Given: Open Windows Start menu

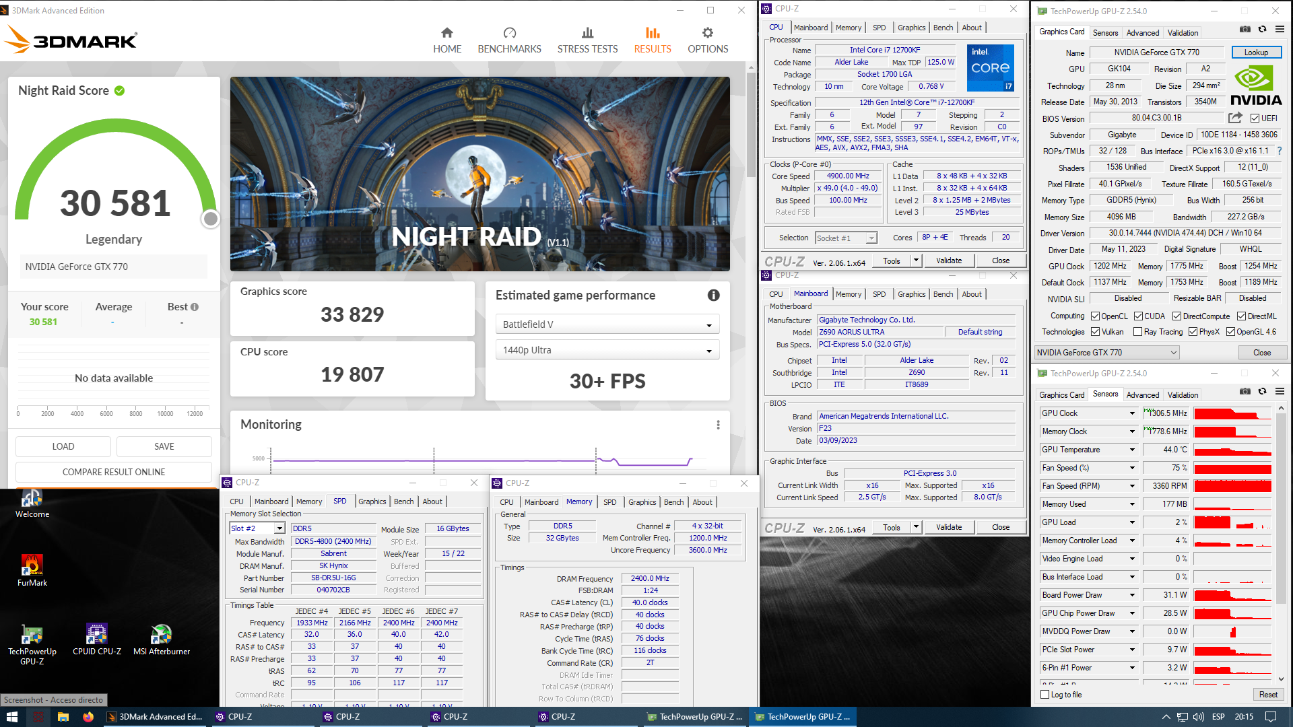Looking at the screenshot, I should [11, 717].
